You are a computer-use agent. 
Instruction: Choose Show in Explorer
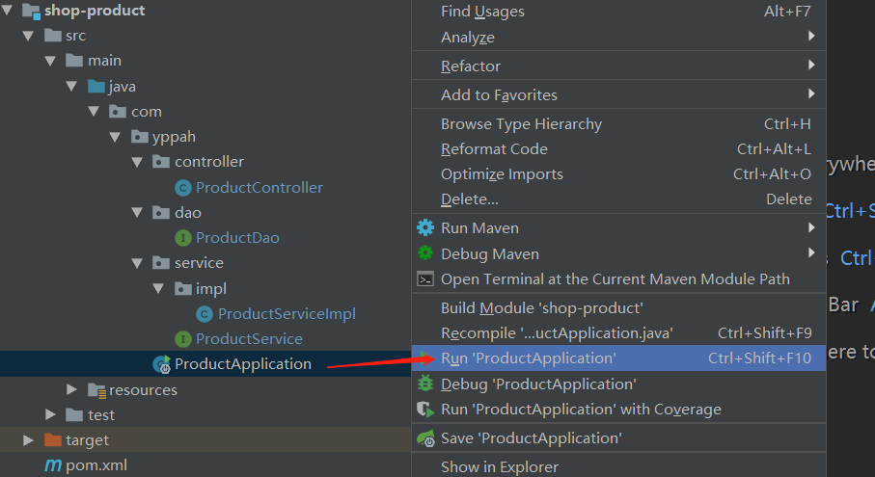click(618, 467)
